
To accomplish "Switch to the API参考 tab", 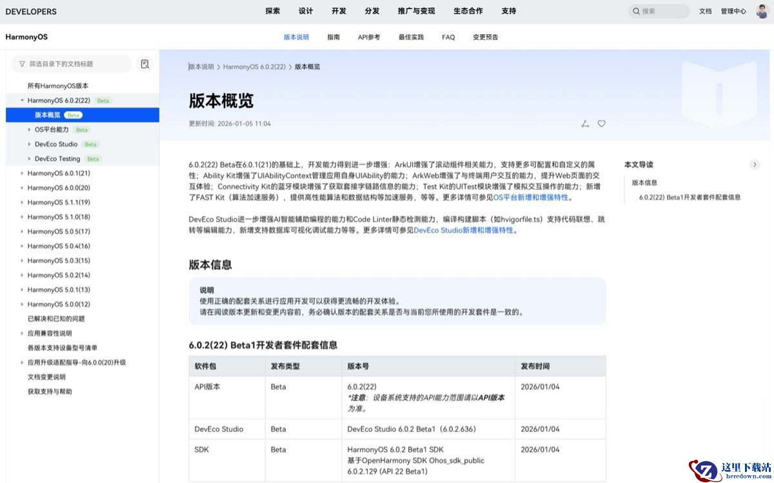I will [x=368, y=37].
